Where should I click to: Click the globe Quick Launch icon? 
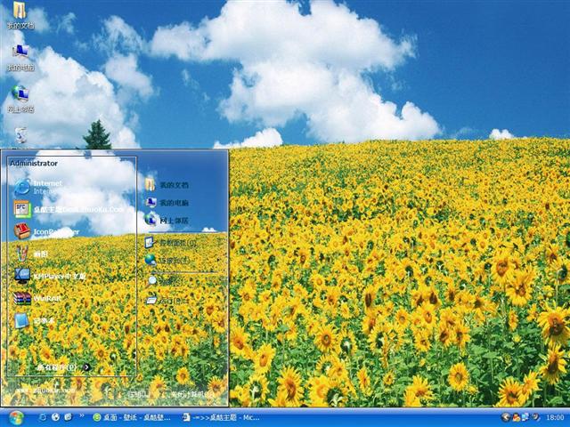(55, 417)
